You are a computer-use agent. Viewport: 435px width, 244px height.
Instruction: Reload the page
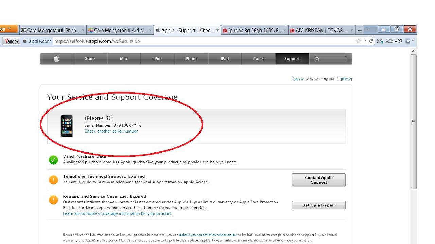coord(371,41)
